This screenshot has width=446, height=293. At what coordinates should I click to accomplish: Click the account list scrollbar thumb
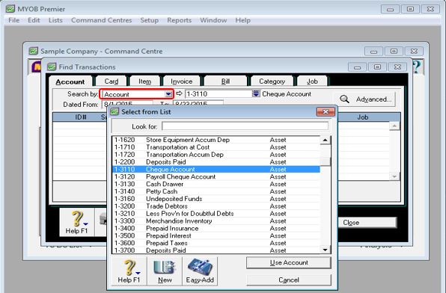pos(325,161)
